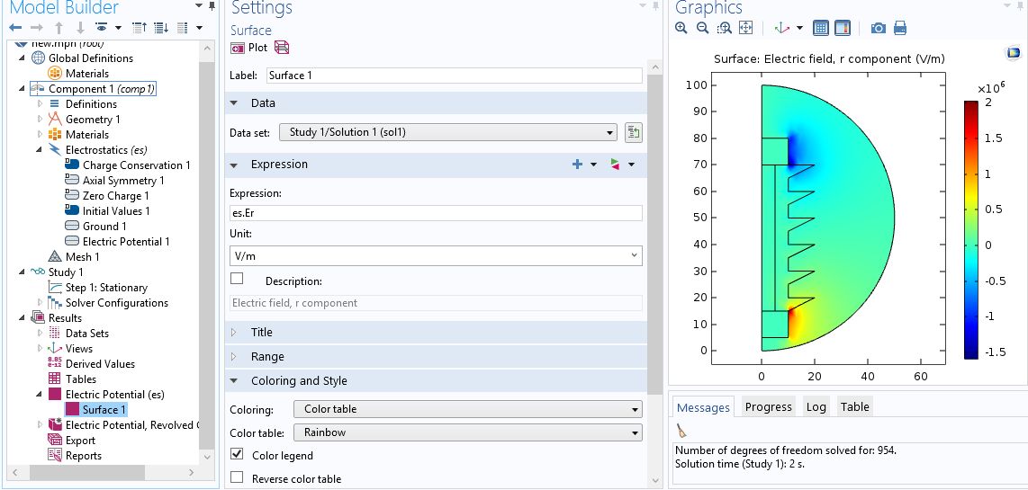The height and width of the screenshot is (490, 1028).
Task: Expand the Range section
Action: [x=267, y=357]
